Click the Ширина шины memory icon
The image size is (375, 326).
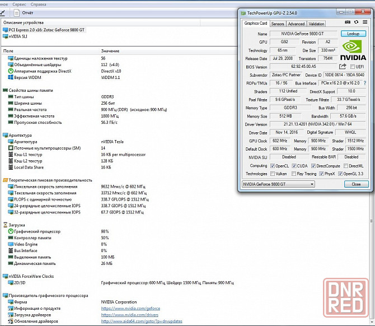point(11,103)
